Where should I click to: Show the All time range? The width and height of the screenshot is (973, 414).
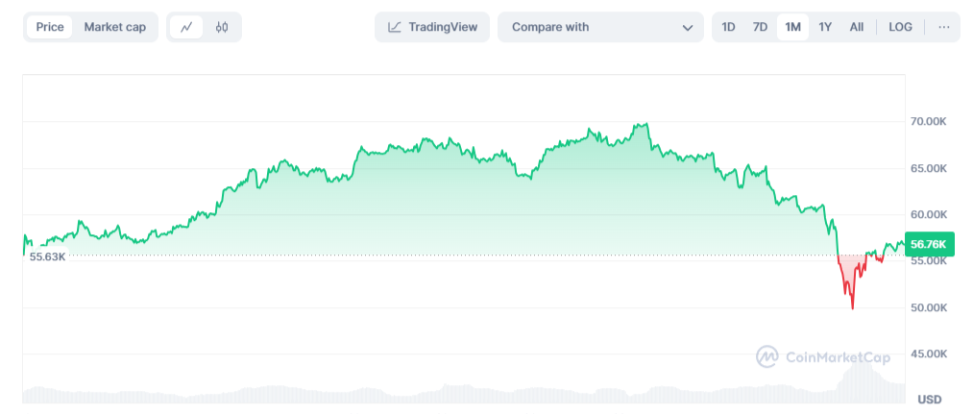pyautogui.click(x=856, y=27)
